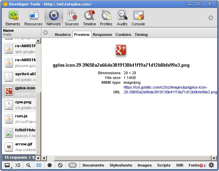This screenshot has height=171, width=219.
Task: Click preview horizontal scroll right arrow
Action: point(214,158)
